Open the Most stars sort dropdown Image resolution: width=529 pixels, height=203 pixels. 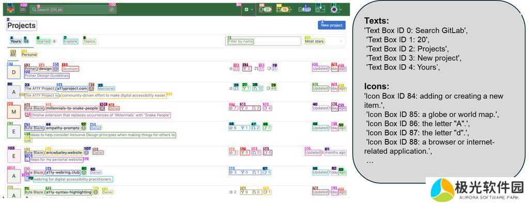[x=324, y=41]
